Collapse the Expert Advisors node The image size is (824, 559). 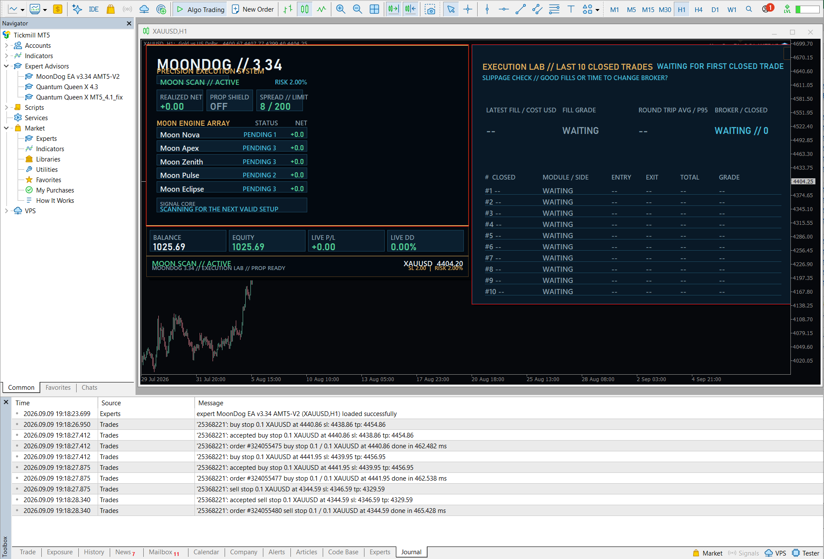tap(6, 66)
